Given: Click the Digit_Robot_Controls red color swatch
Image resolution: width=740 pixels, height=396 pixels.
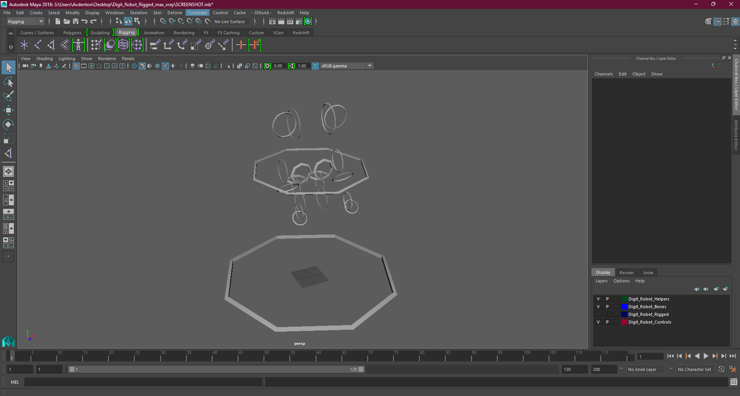Looking at the screenshot, I should pyautogui.click(x=624, y=322).
